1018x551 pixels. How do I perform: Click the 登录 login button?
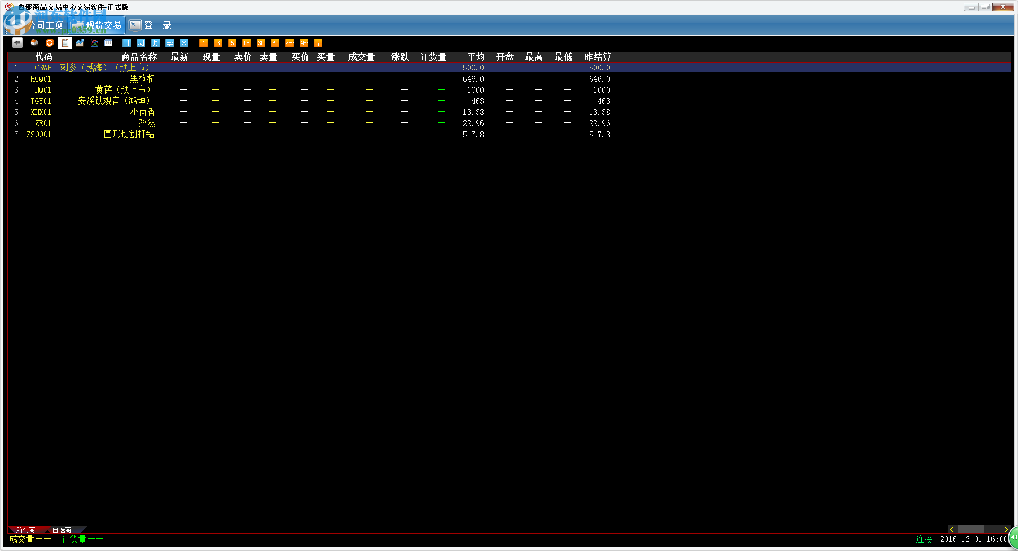[x=151, y=25]
